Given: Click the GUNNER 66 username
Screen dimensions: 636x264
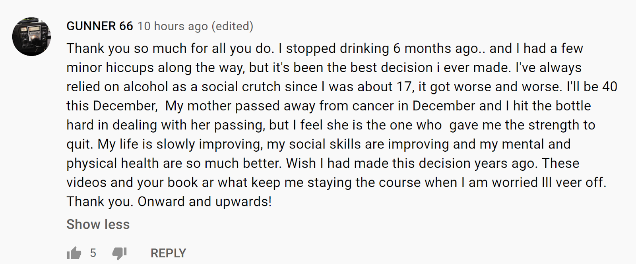Looking at the screenshot, I should pyautogui.click(x=99, y=26).
